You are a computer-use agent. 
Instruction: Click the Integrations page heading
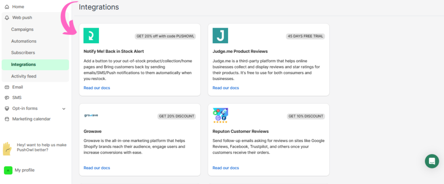[x=99, y=7]
